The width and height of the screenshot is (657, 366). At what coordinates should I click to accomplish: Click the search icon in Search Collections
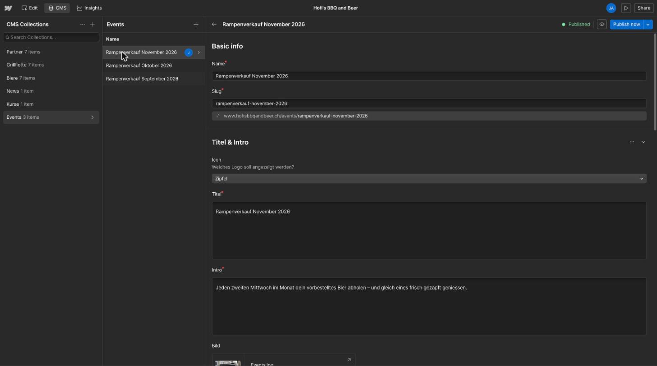coord(7,37)
